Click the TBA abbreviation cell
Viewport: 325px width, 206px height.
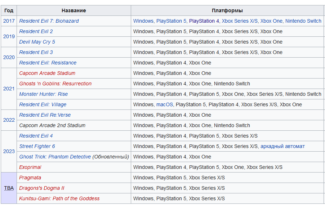pos(9,188)
